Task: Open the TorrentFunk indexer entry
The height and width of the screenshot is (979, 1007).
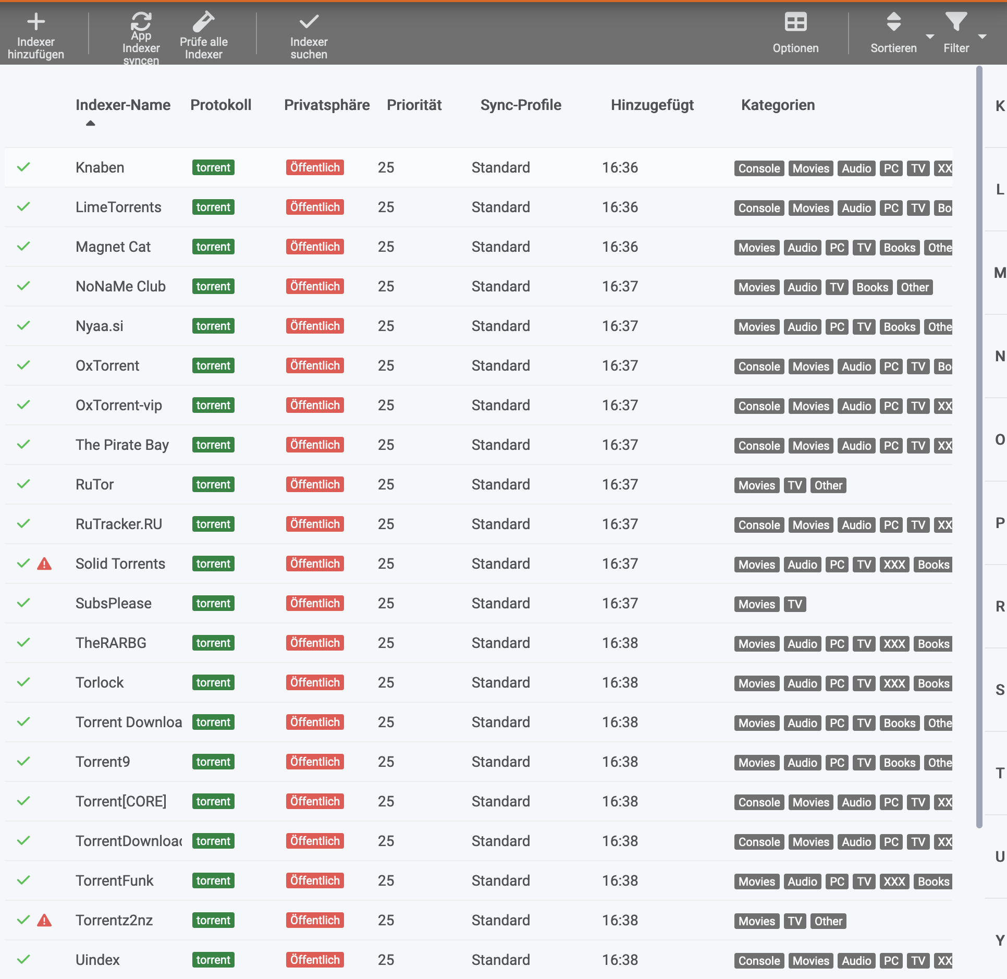Action: tap(114, 881)
